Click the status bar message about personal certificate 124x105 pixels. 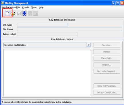coord(37,102)
